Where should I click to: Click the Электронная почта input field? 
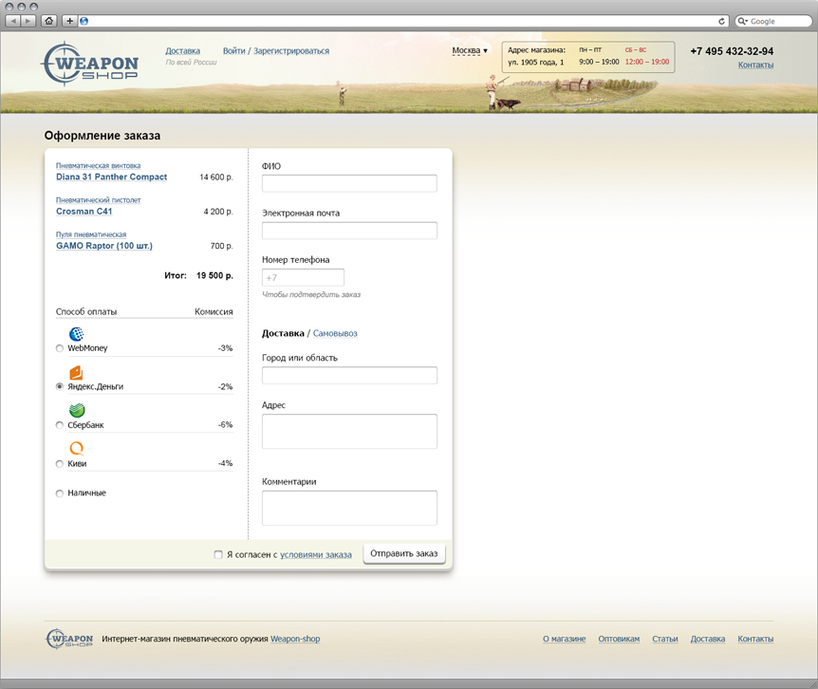[x=349, y=231]
